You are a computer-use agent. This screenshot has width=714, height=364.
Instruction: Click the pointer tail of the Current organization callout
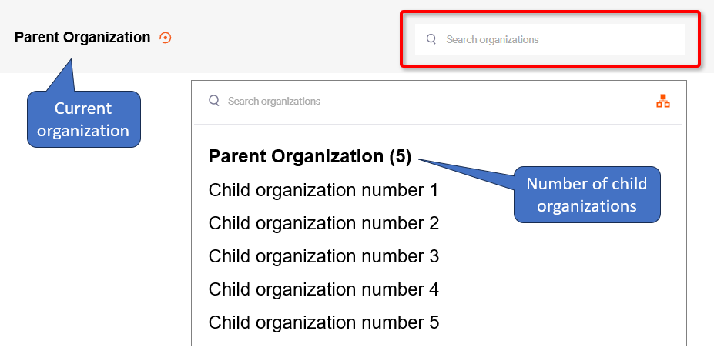pyautogui.click(x=64, y=75)
